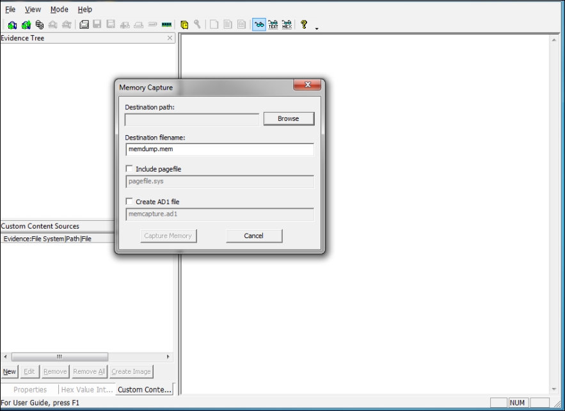Cancel the Memory Capture dialog

click(254, 236)
